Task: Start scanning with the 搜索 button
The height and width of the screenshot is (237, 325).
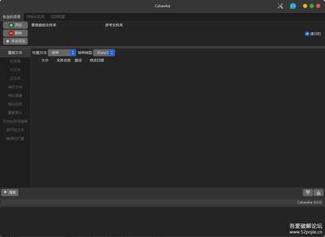Action: click(x=10, y=192)
